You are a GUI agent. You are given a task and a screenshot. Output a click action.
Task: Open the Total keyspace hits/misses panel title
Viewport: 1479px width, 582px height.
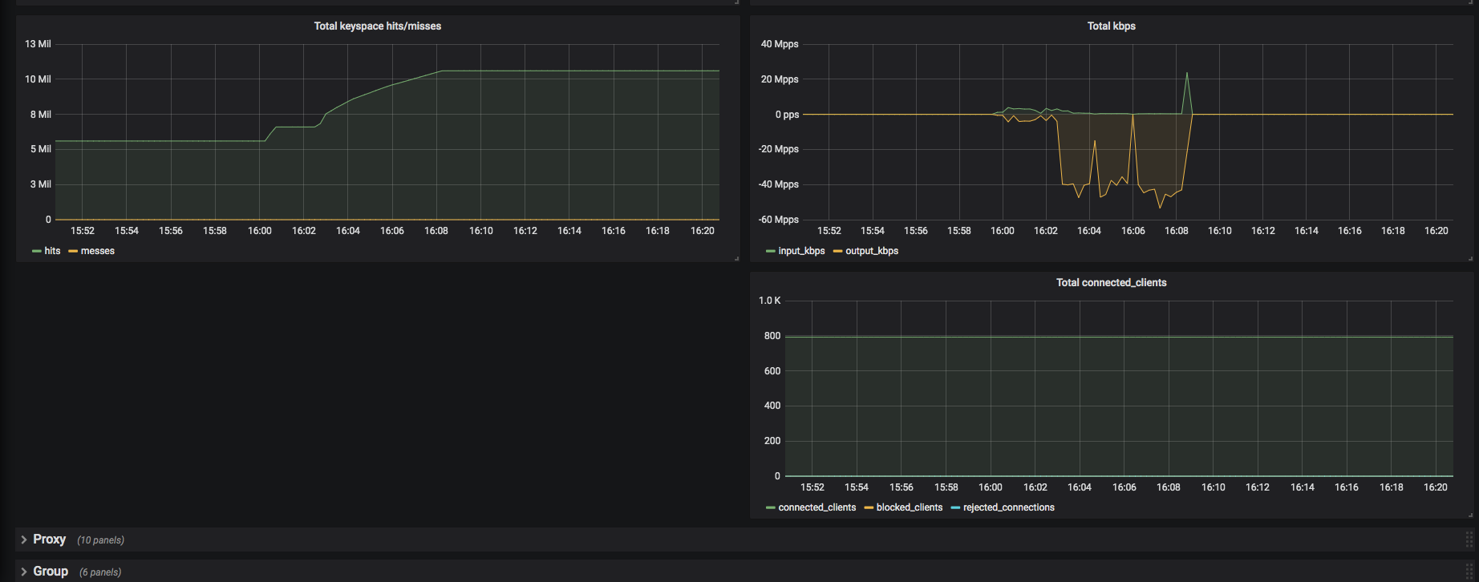pyautogui.click(x=378, y=26)
